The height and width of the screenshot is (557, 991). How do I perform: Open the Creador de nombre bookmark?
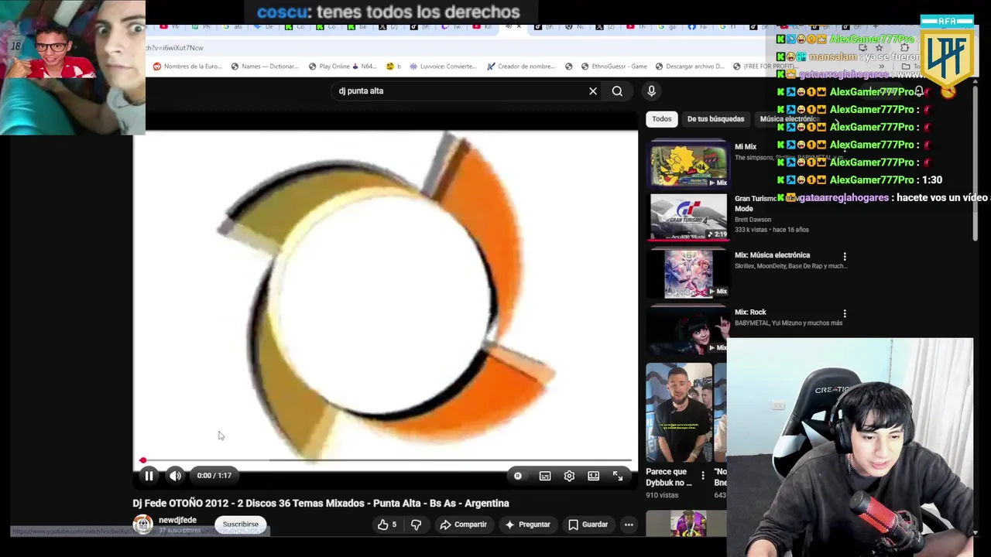tap(520, 67)
